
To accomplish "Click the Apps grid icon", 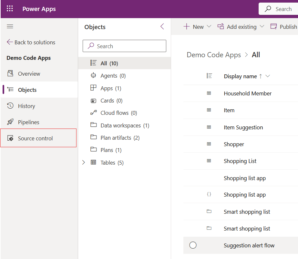I will pyautogui.click(x=93, y=88).
